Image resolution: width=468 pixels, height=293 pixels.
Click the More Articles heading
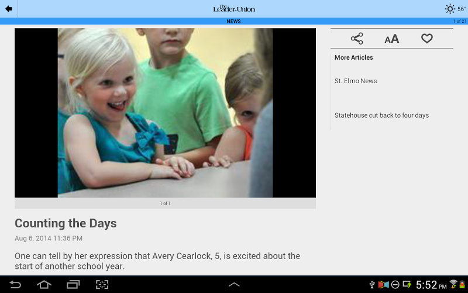click(x=354, y=57)
